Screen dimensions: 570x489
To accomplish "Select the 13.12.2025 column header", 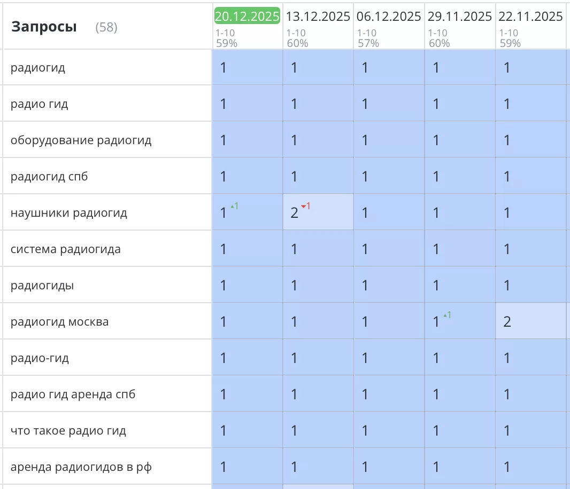I will pyautogui.click(x=318, y=17).
